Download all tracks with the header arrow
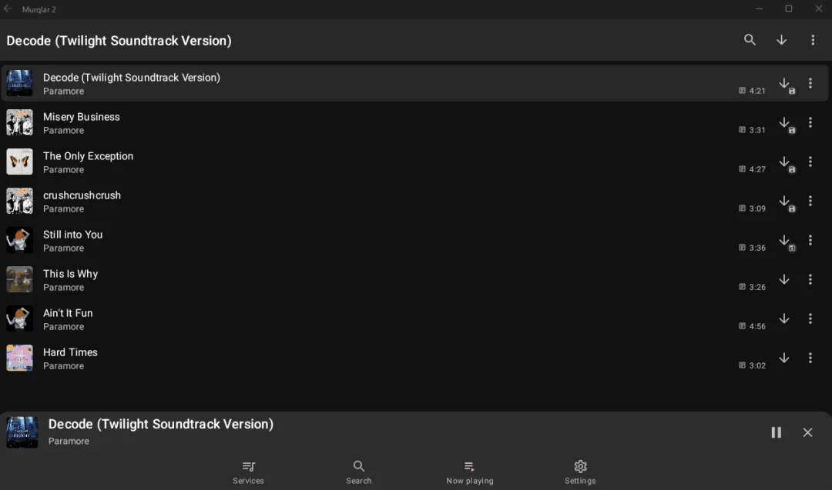The height and width of the screenshot is (490, 832). [781, 40]
